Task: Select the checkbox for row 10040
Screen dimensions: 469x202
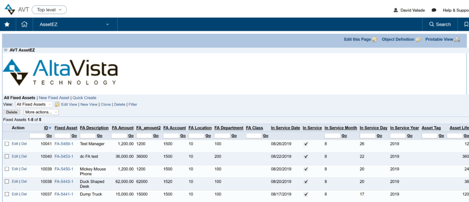Action: tap(7, 157)
